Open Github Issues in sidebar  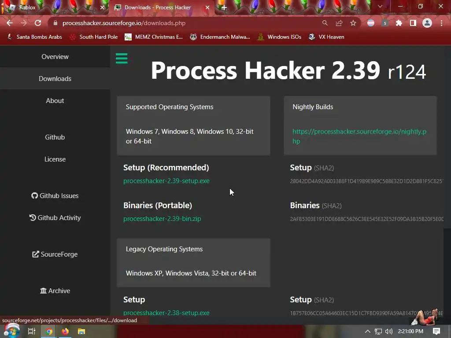click(55, 196)
